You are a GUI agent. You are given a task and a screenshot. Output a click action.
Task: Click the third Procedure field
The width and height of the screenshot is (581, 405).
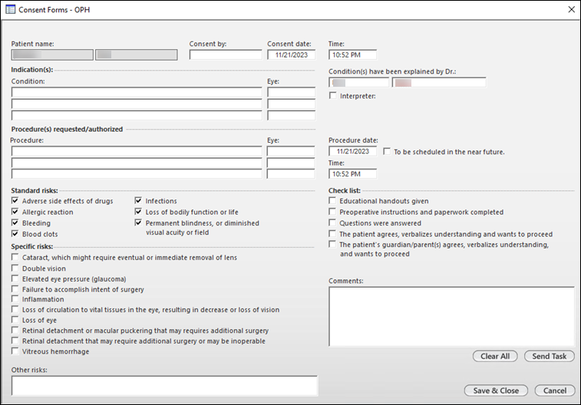point(137,174)
